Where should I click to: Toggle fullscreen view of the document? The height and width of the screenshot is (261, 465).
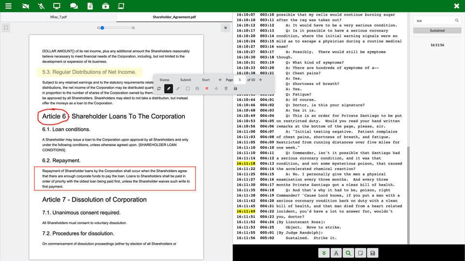click(6, 28)
